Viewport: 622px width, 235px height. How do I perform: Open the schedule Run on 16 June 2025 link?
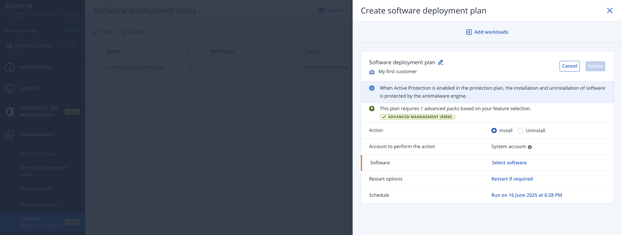(526, 195)
